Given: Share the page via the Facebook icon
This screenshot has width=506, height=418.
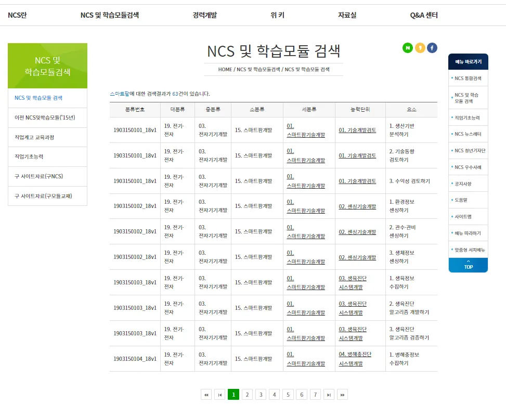Looking at the screenshot, I should tap(432, 47).
